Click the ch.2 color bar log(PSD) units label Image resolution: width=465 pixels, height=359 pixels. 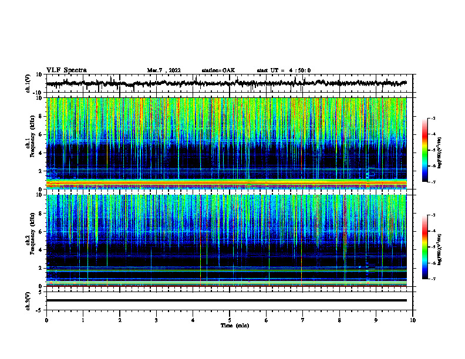(440, 250)
